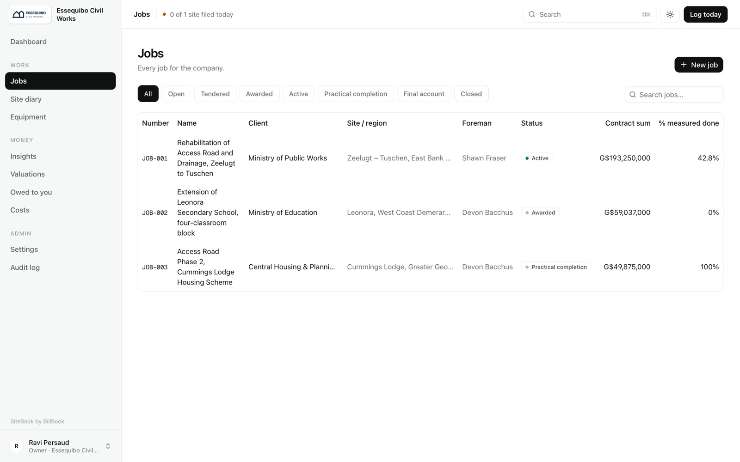Open Owed to you page

pyautogui.click(x=60, y=192)
